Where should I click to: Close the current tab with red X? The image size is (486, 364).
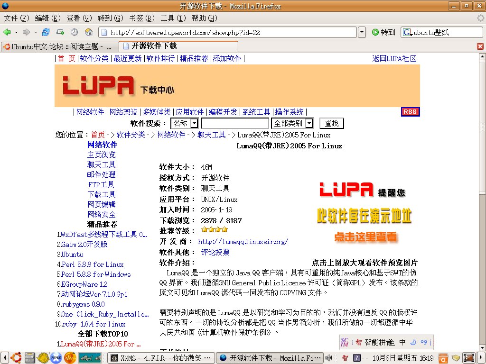click(x=480, y=46)
